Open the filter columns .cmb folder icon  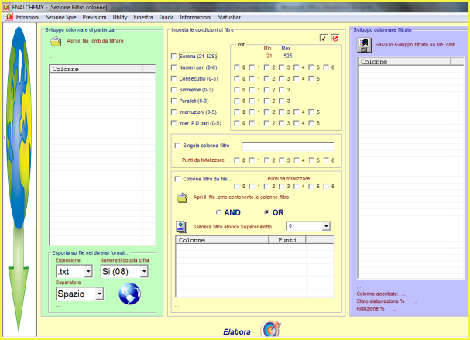tap(182, 197)
